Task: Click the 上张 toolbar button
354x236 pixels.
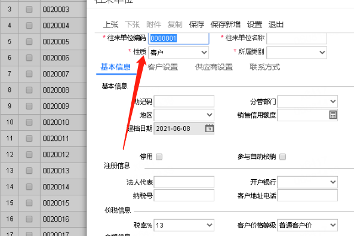Action: [x=110, y=24]
